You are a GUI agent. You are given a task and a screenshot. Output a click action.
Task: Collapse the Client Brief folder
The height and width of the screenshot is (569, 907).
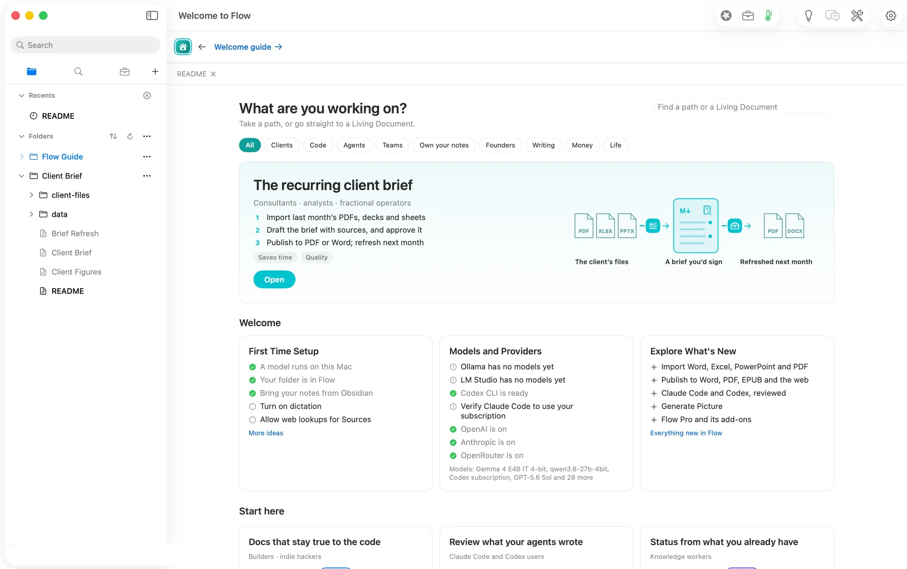22,176
